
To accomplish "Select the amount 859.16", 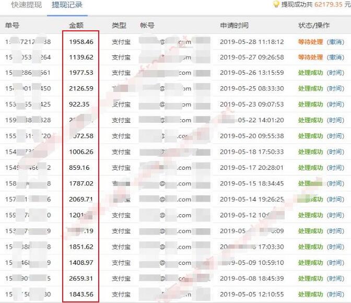I will tap(79, 168).
